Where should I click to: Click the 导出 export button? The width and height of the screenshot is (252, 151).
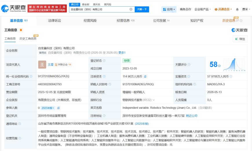click(x=240, y=39)
